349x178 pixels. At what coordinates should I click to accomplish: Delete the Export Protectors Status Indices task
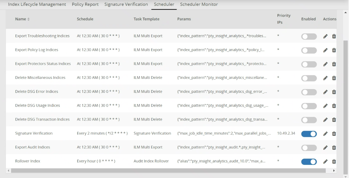click(334, 64)
